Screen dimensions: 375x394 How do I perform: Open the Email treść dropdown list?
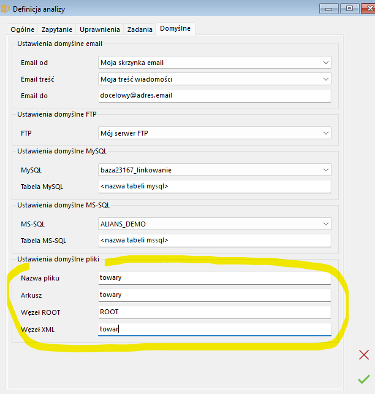coord(325,79)
